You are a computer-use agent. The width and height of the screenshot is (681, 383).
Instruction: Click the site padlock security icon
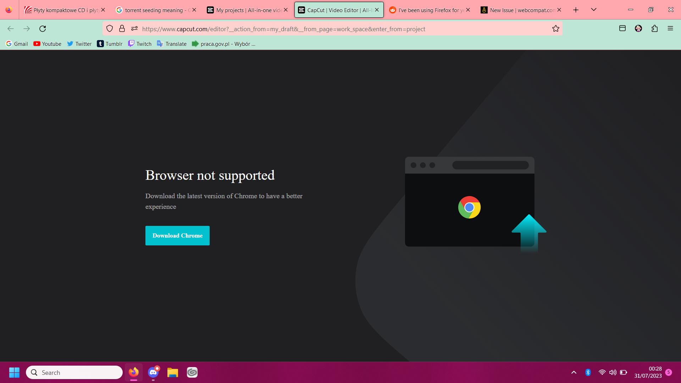(122, 29)
